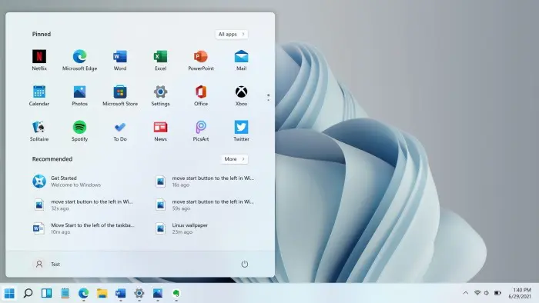This screenshot has height=303, width=539.
Task: Click the battery tray icon
Action: click(497, 293)
